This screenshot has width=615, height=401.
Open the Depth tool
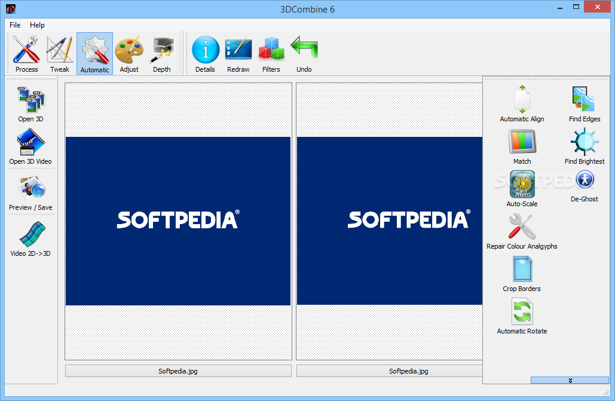point(161,54)
